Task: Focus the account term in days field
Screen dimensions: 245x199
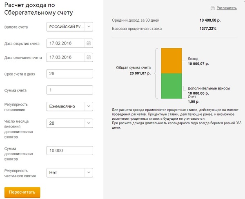Action: pos(70,74)
